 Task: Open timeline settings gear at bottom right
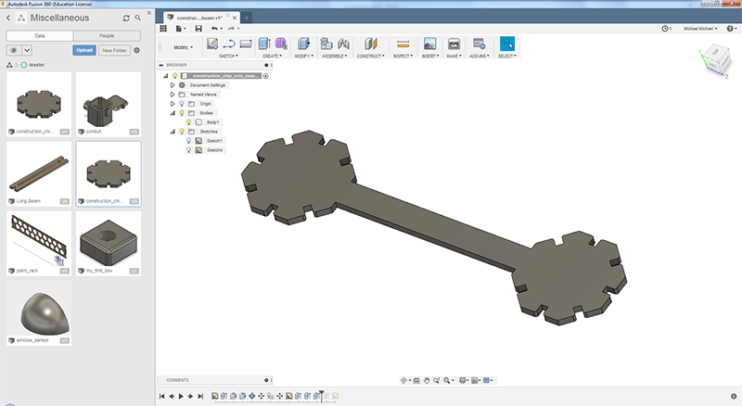tap(734, 397)
